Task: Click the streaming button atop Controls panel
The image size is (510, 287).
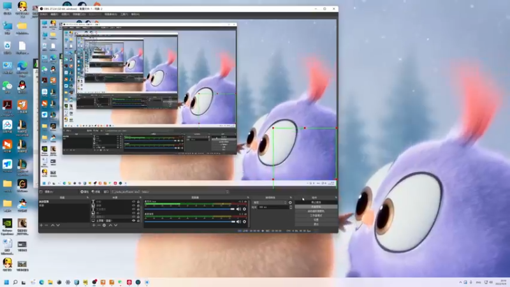Action: 316,202
